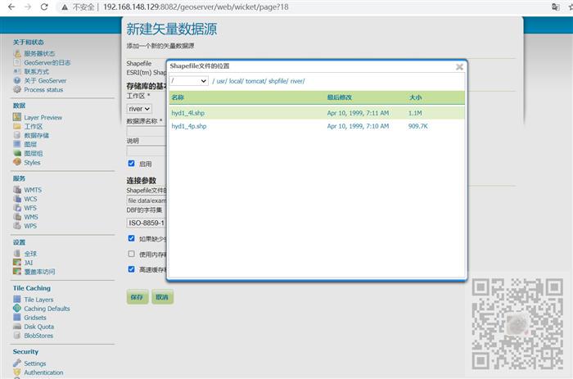Open the Authentication security page
The height and width of the screenshot is (379, 573).
tap(43, 372)
